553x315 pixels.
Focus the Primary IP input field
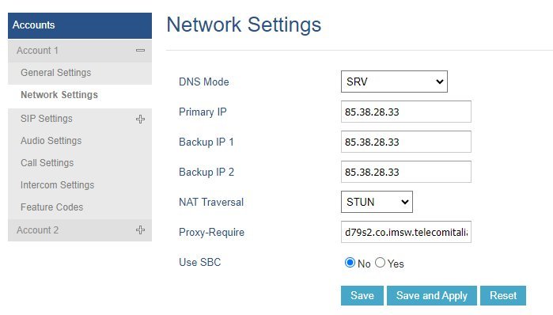(x=406, y=112)
